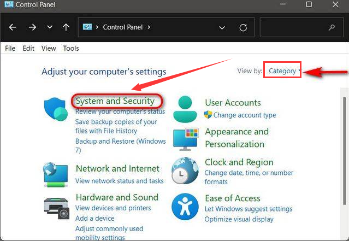Navigate up one level with up arrow

pos(66,27)
